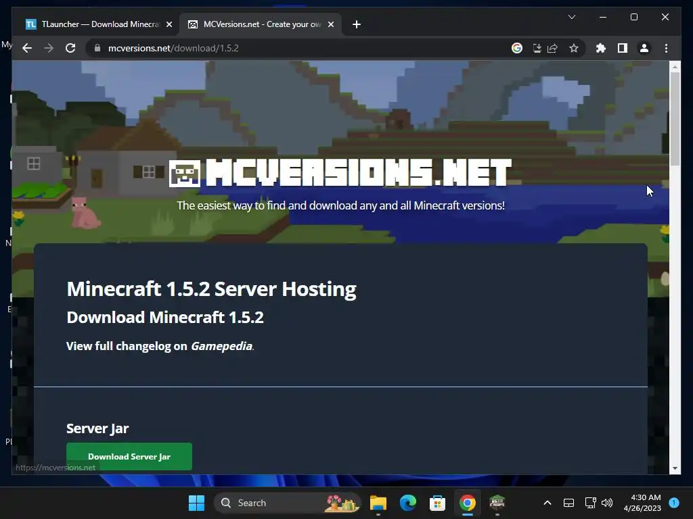The image size is (693, 519).
Task: Bookmark this page with the star
Action: pos(574,48)
